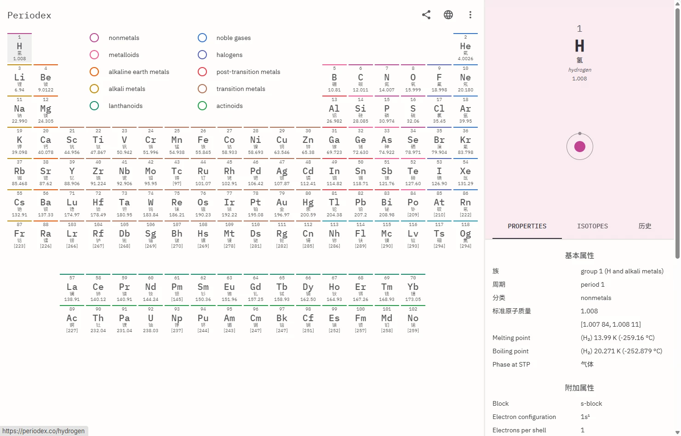Click the hydrogen atom electron shell diagram
The width and height of the screenshot is (681, 436).
[579, 147]
